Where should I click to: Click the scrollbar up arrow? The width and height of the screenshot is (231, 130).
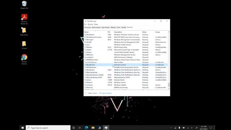[169, 32]
